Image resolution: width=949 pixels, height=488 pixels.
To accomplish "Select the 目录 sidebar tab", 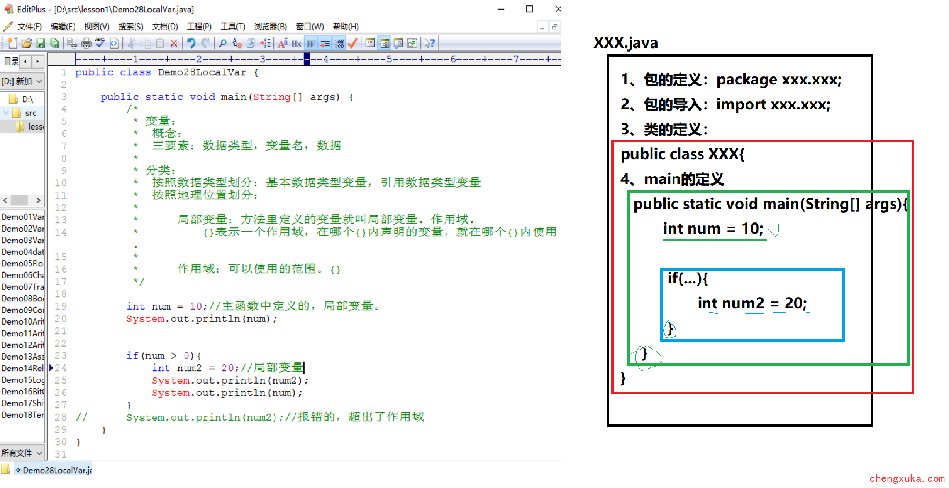I will [x=11, y=61].
